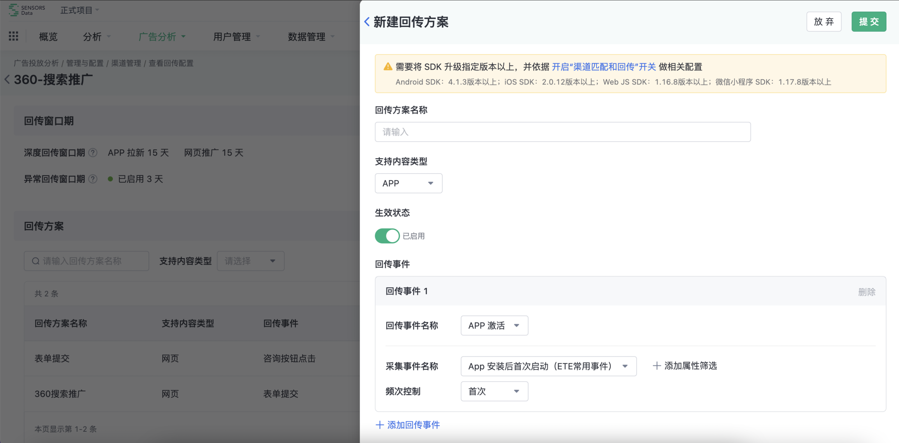Click the search icon in 回传方案名称 search box
This screenshot has width=899, height=443.
(x=36, y=261)
